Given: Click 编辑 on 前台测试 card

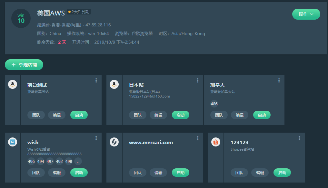Looking at the screenshot, I should point(57,115).
